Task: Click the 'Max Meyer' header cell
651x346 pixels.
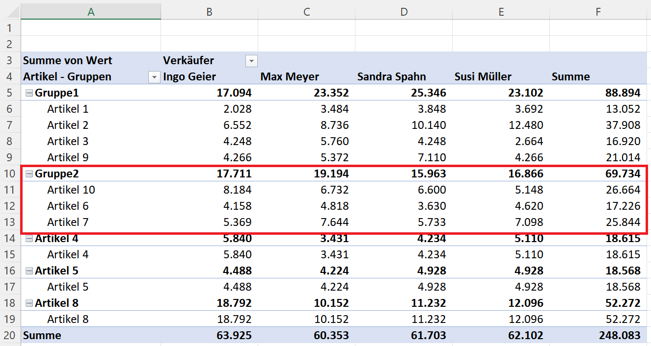Action: point(306,76)
